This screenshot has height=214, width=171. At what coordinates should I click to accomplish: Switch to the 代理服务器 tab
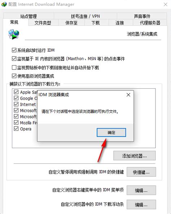coord(150,23)
